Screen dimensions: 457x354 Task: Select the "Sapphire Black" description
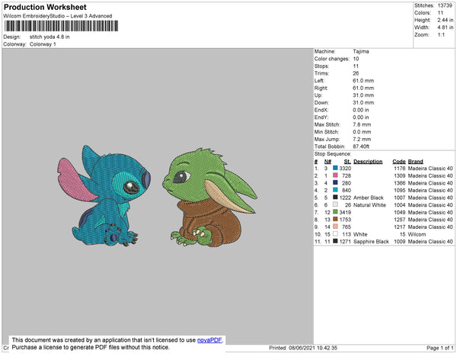[x=371, y=241]
